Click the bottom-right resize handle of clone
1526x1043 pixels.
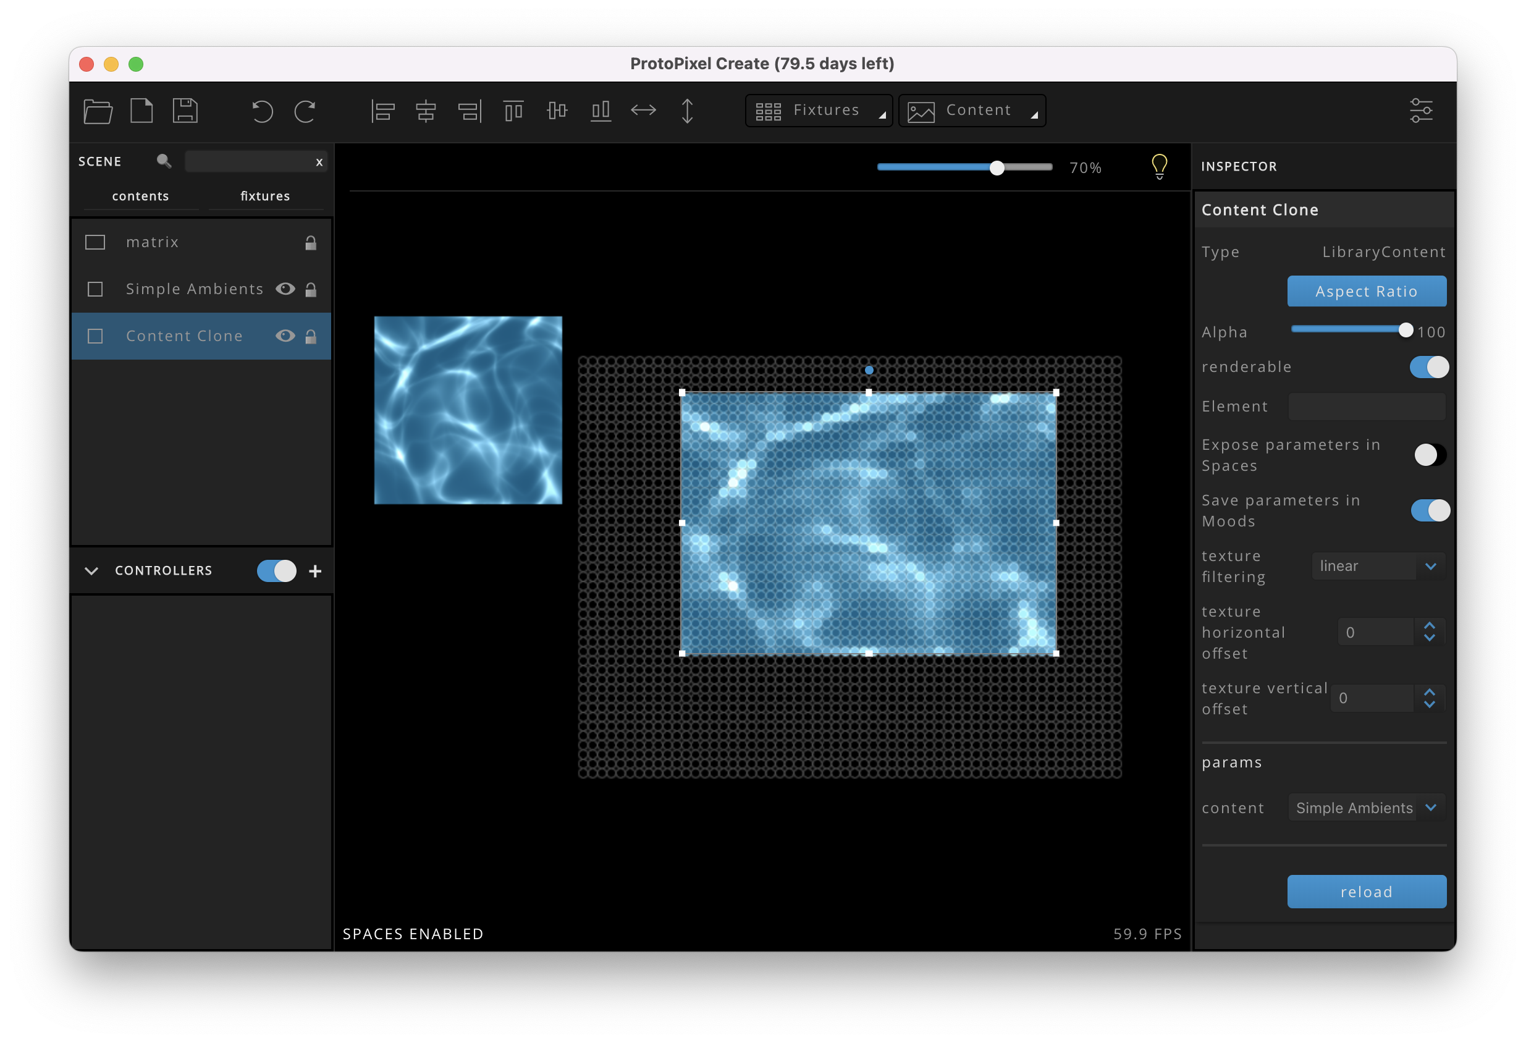point(1056,654)
